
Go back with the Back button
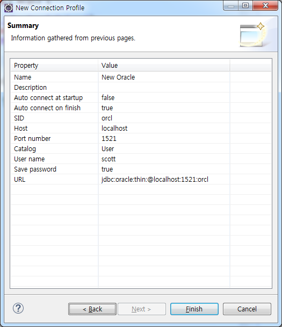(x=92, y=309)
